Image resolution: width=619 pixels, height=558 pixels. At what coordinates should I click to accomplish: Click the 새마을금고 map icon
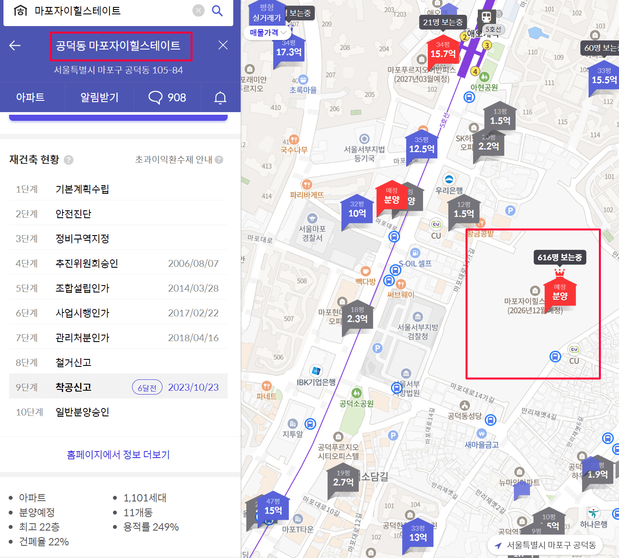[x=481, y=433]
